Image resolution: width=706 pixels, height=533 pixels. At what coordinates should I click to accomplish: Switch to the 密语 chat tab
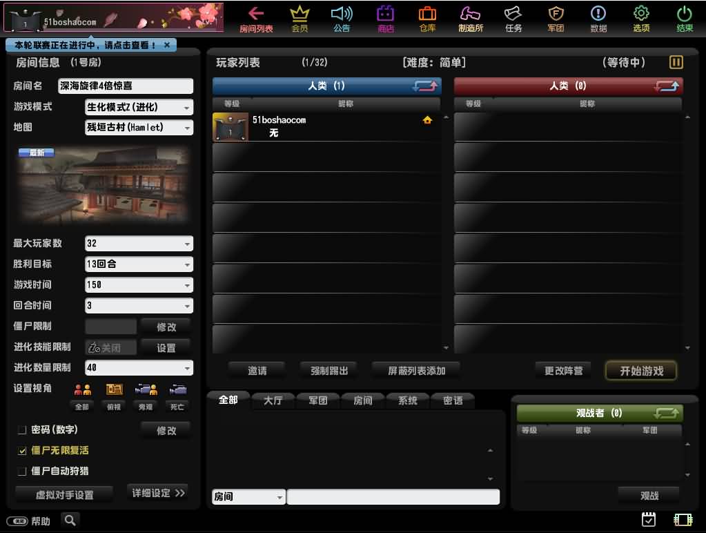coord(453,400)
